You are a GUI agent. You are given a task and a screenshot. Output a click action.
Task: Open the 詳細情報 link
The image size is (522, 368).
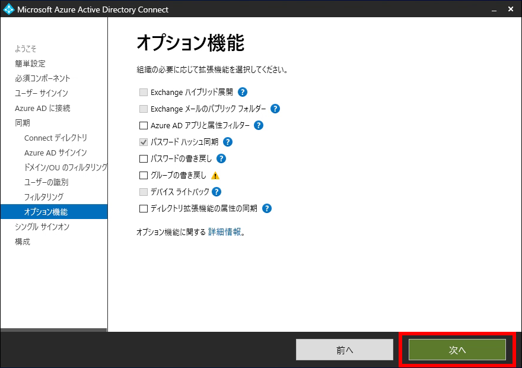(224, 232)
